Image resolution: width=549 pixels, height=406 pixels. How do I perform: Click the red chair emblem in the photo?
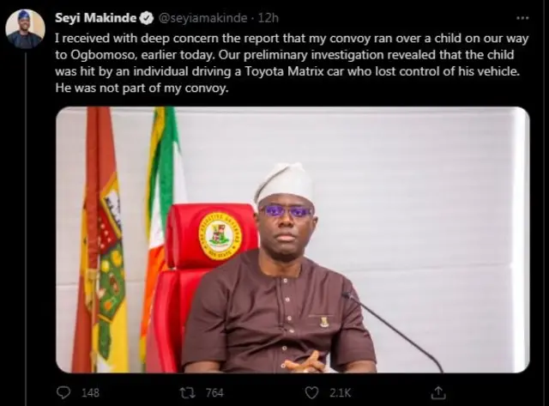220,235
